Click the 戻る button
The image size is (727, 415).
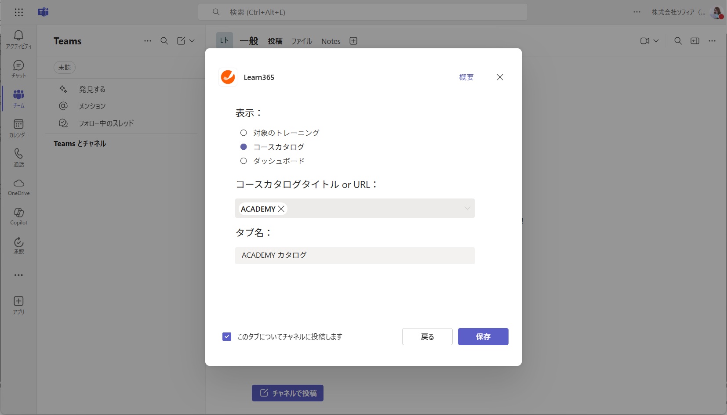click(427, 336)
